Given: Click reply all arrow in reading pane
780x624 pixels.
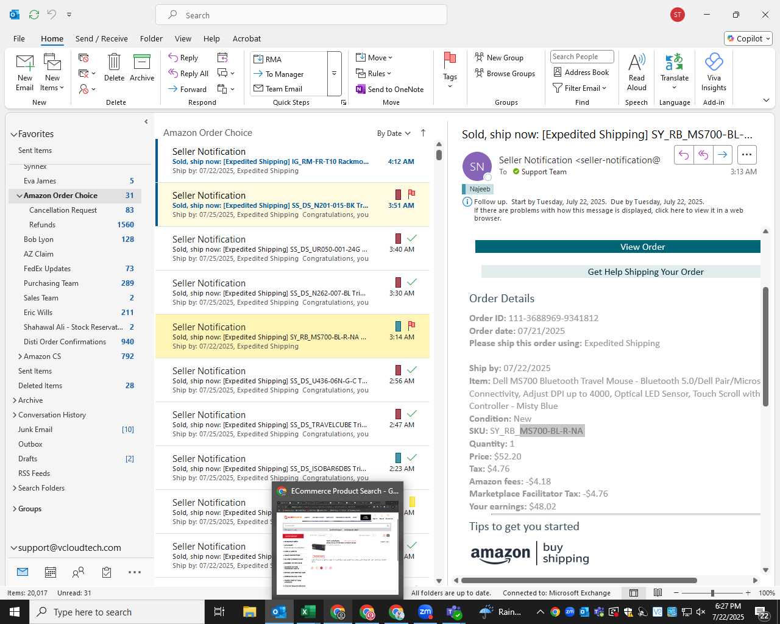Looking at the screenshot, I should click(x=703, y=155).
